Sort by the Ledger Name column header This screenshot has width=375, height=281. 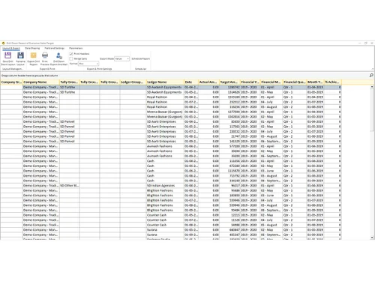165,82
